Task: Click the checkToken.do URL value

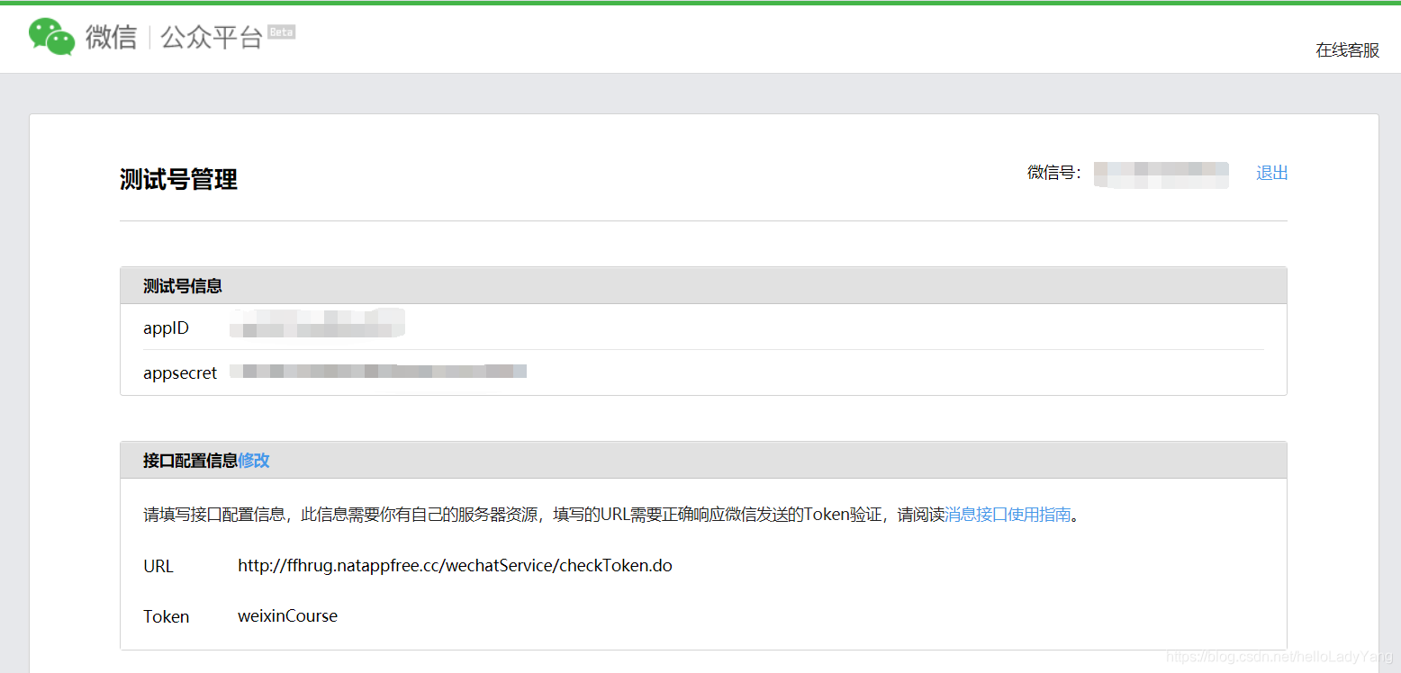Action: (455, 566)
